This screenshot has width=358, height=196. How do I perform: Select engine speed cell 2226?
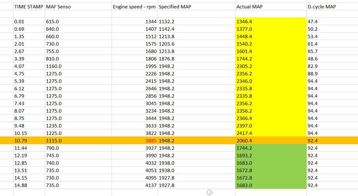pos(135,73)
